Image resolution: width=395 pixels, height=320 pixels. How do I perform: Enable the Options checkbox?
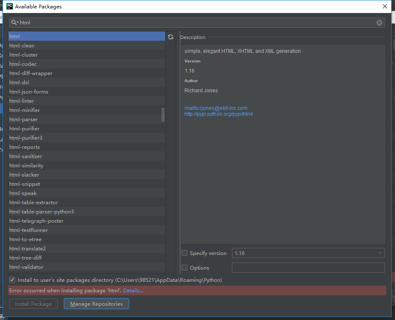[184, 268]
